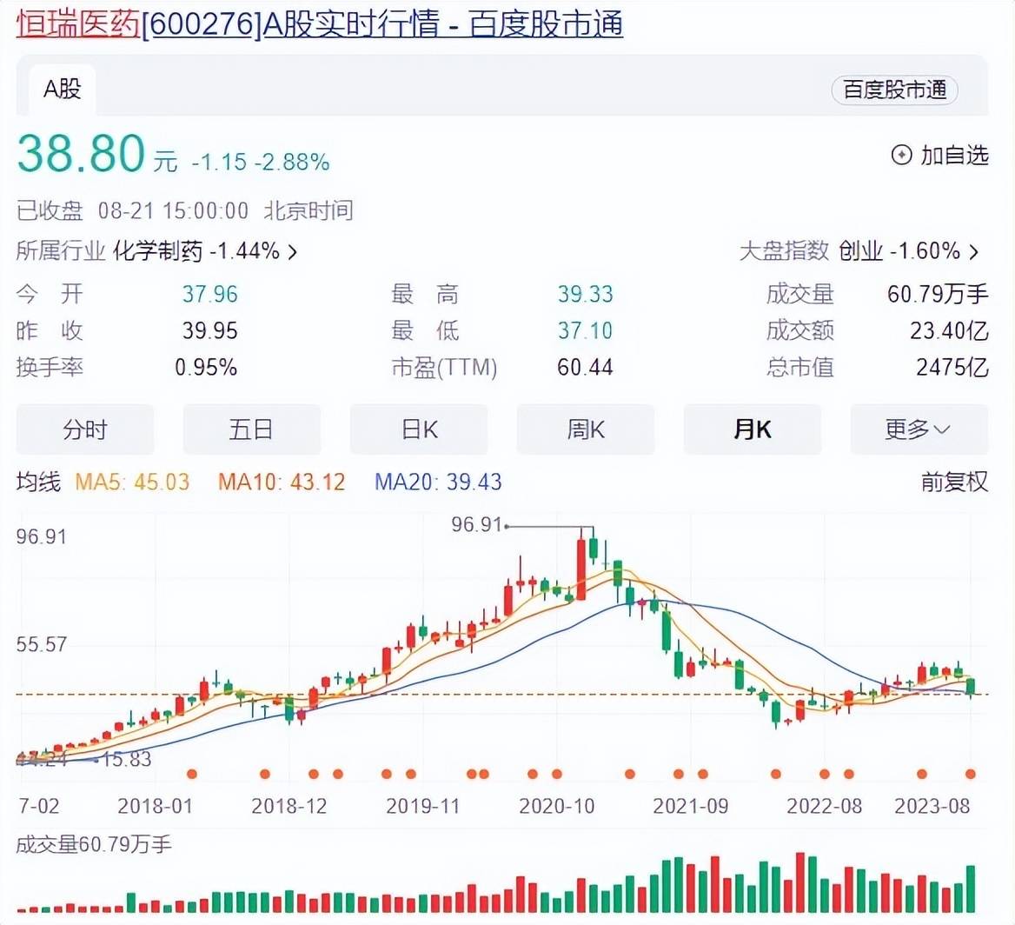Click the MA5: 45.03 indicator
Image resolution: width=1015 pixels, height=925 pixels.
(x=132, y=482)
